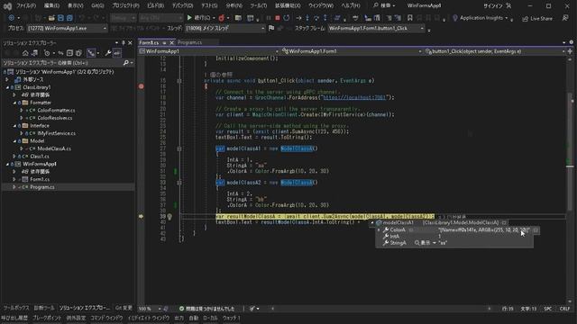Click Collapse All in Solution Explorer toolbar
Image resolution: width=577 pixels, height=324 pixels.
[69, 53]
